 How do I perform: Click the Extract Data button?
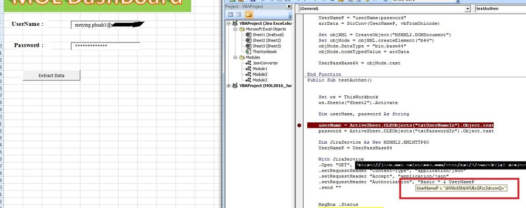click(x=51, y=75)
